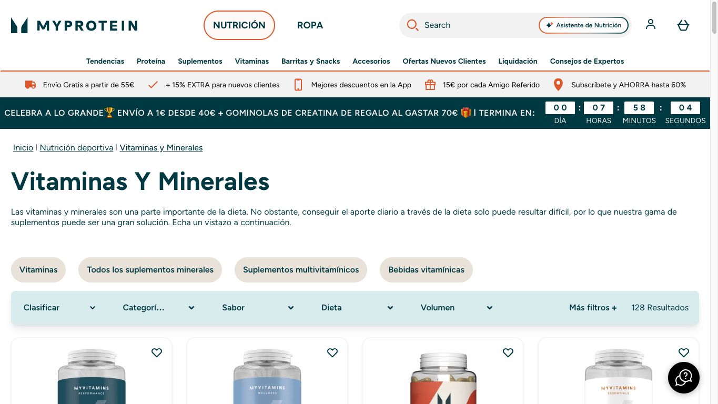Image resolution: width=718 pixels, height=404 pixels.
Task: Click the MINUTOS countdown value
Action: 639,107
